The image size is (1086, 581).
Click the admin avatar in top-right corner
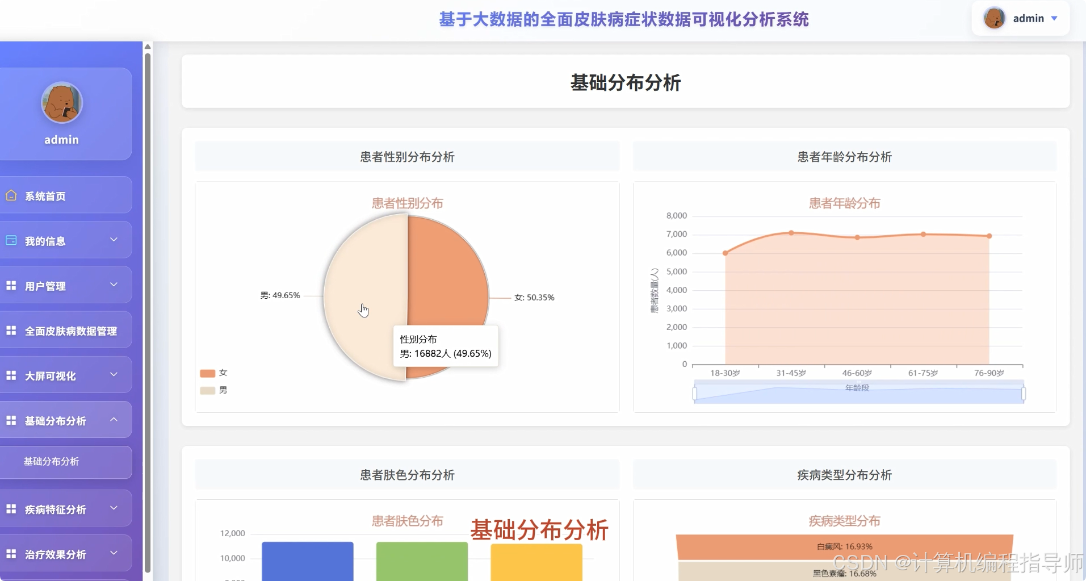(x=994, y=18)
